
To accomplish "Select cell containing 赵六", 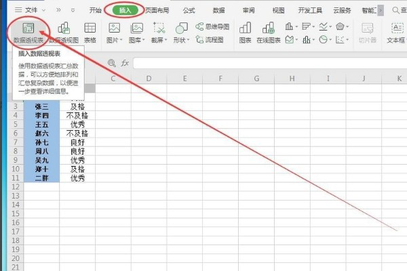I will pos(41,133).
